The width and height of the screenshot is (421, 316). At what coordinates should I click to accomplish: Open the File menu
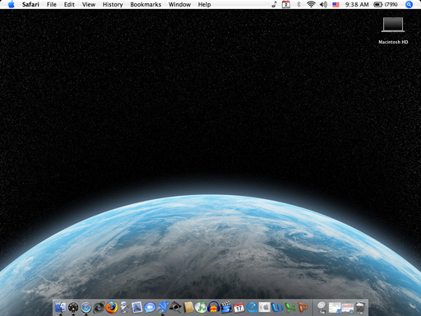[52, 4]
